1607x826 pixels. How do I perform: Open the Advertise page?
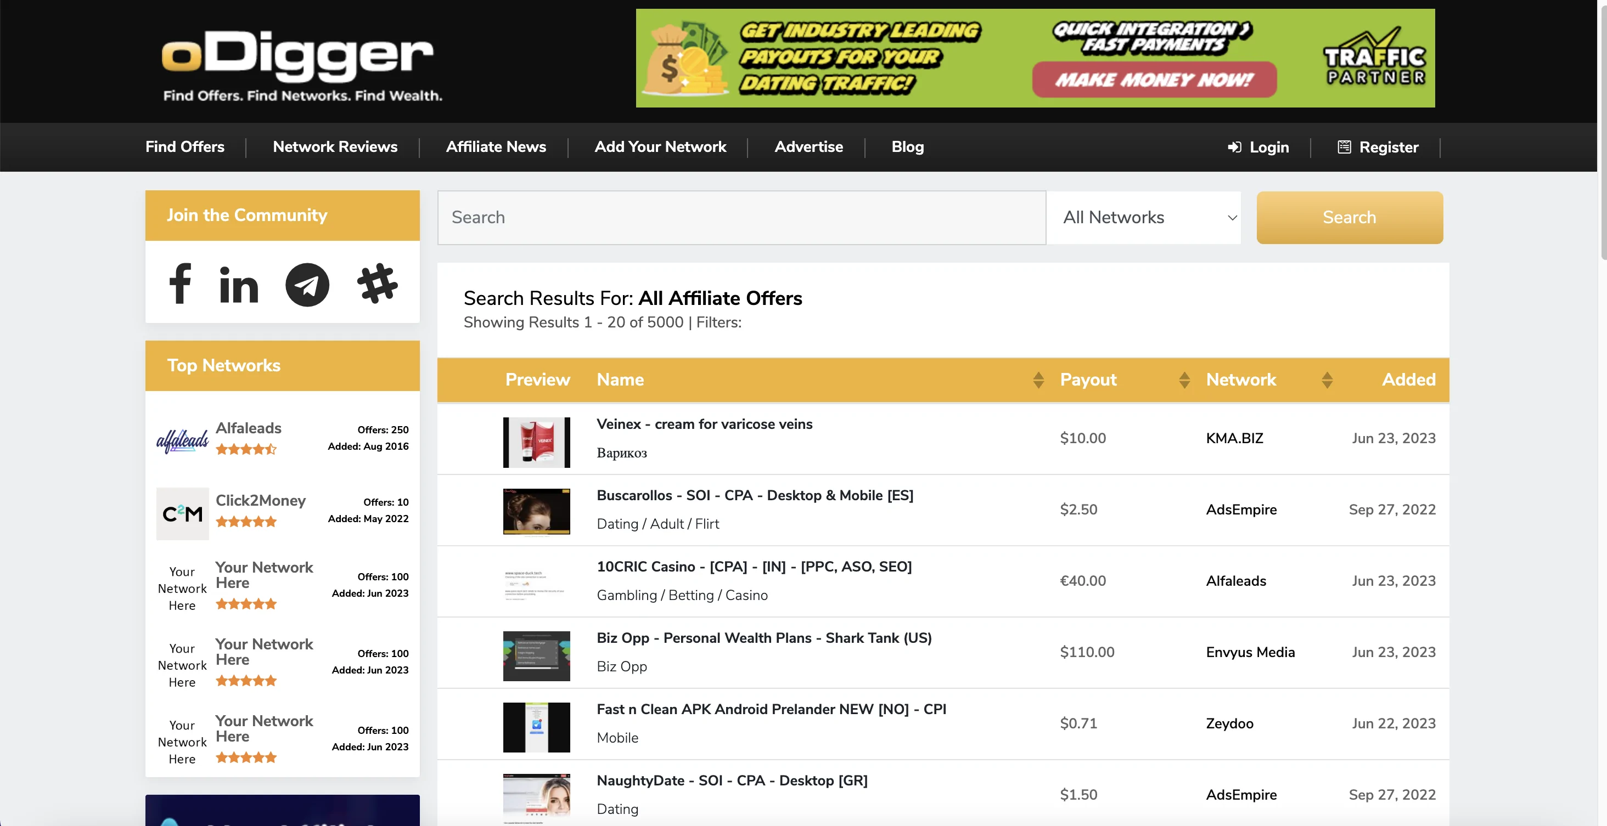pyautogui.click(x=808, y=147)
